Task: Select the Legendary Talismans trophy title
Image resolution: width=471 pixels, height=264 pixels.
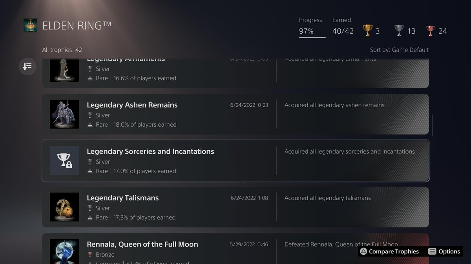Action: click(123, 198)
